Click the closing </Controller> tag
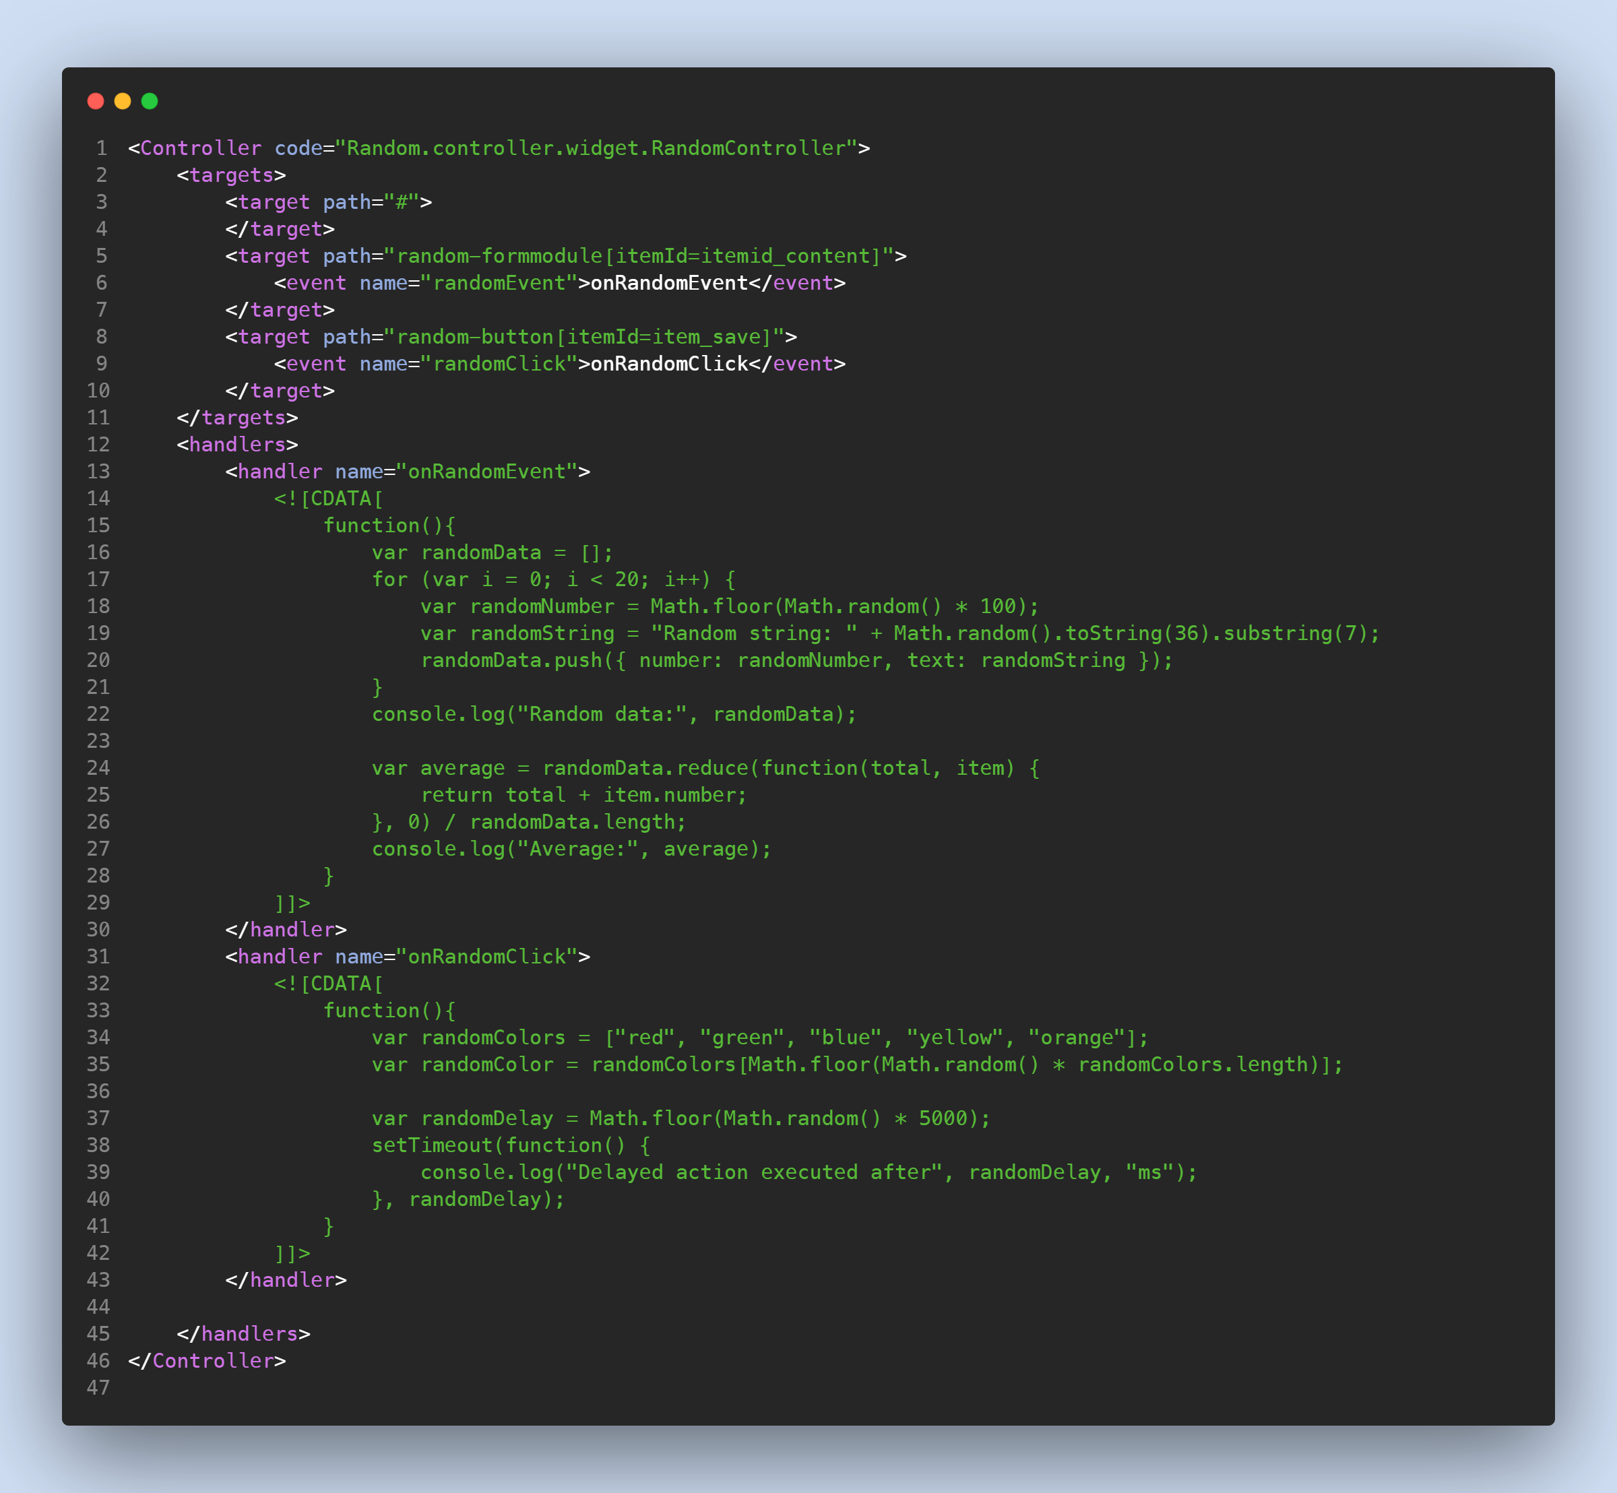 [207, 1360]
